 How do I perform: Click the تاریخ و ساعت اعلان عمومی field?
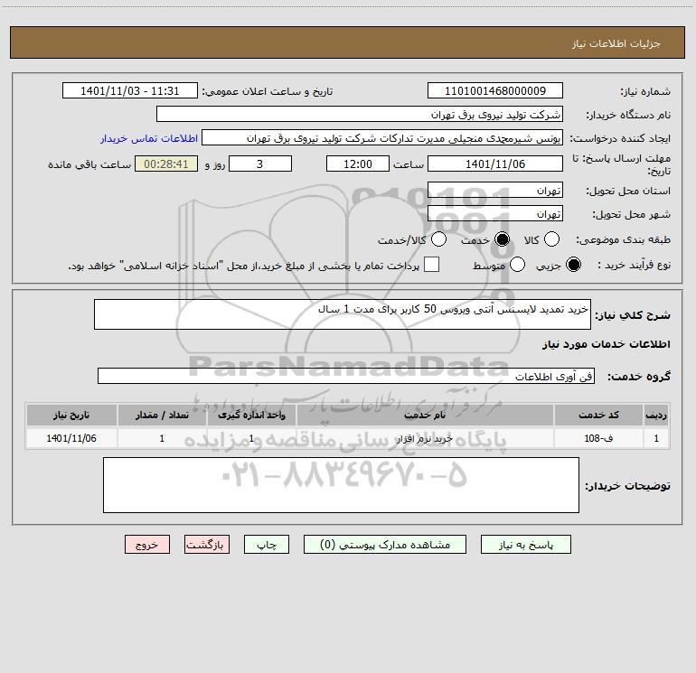coord(129,90)
